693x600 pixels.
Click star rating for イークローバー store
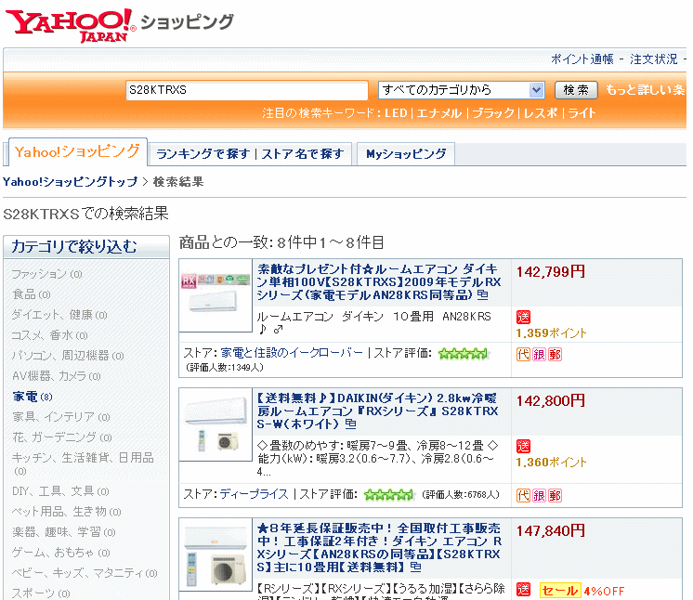pyautogui.click(x=464, y=354)
